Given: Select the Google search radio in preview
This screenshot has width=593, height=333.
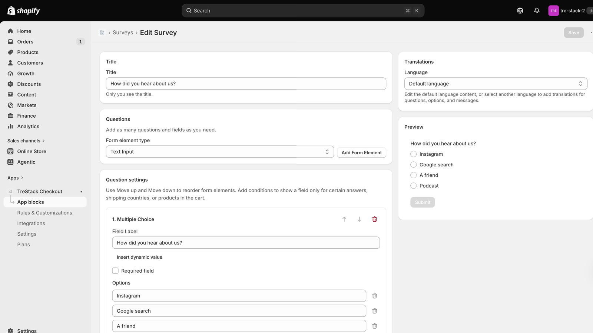Looking at the screenshot, I should coord(414,165).
